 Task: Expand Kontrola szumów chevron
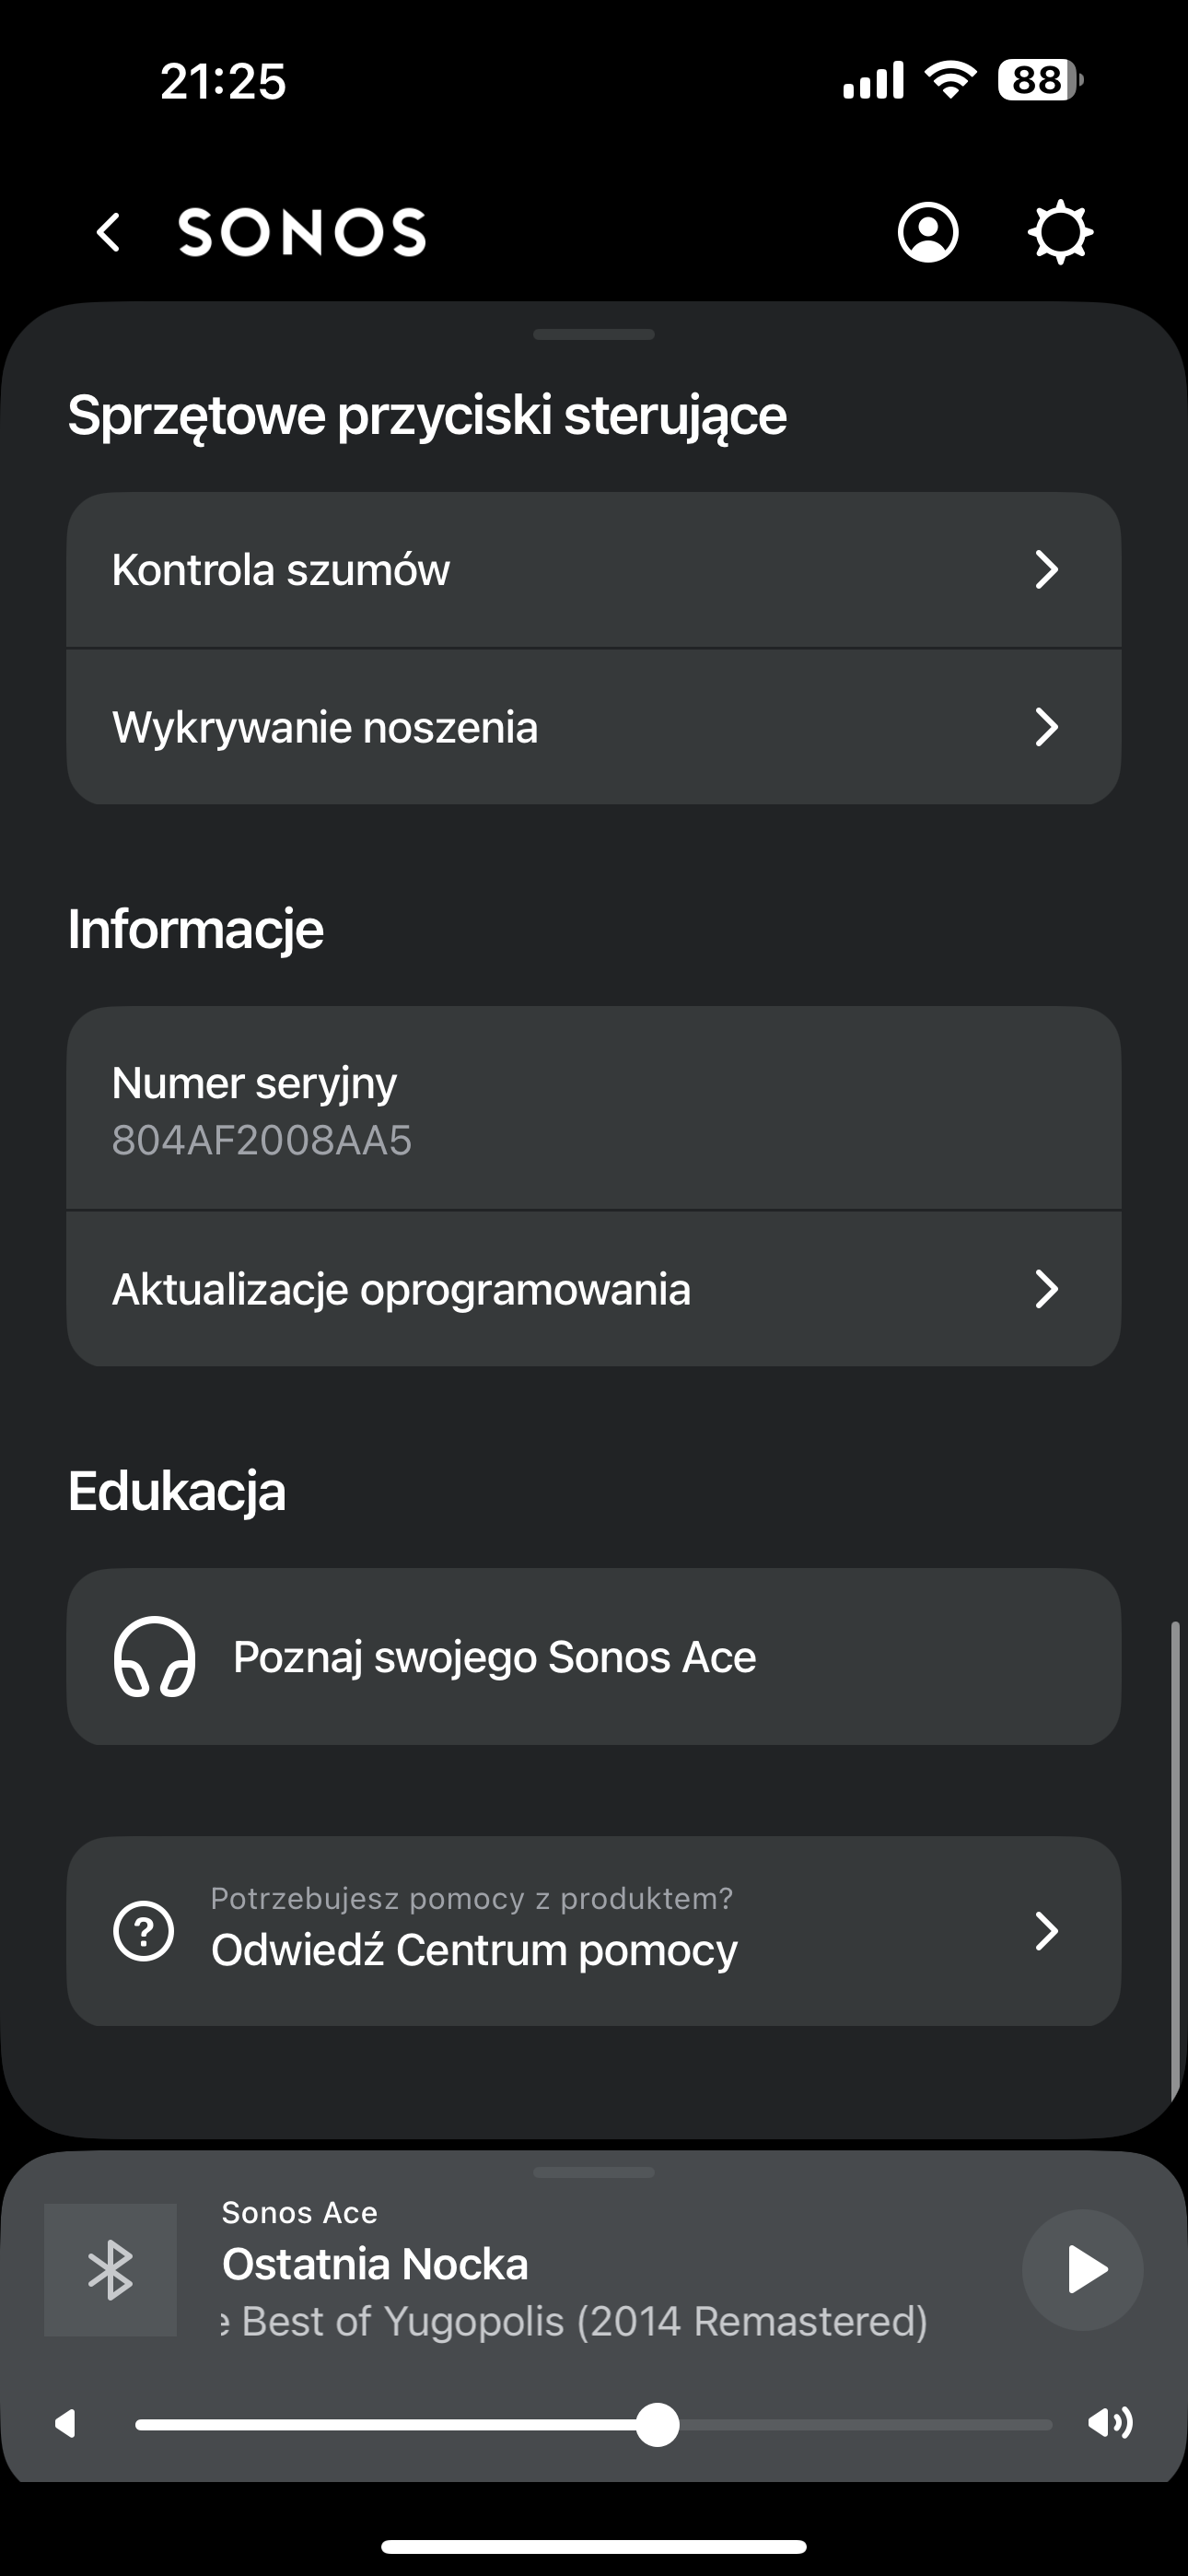tap(1046, 570)
